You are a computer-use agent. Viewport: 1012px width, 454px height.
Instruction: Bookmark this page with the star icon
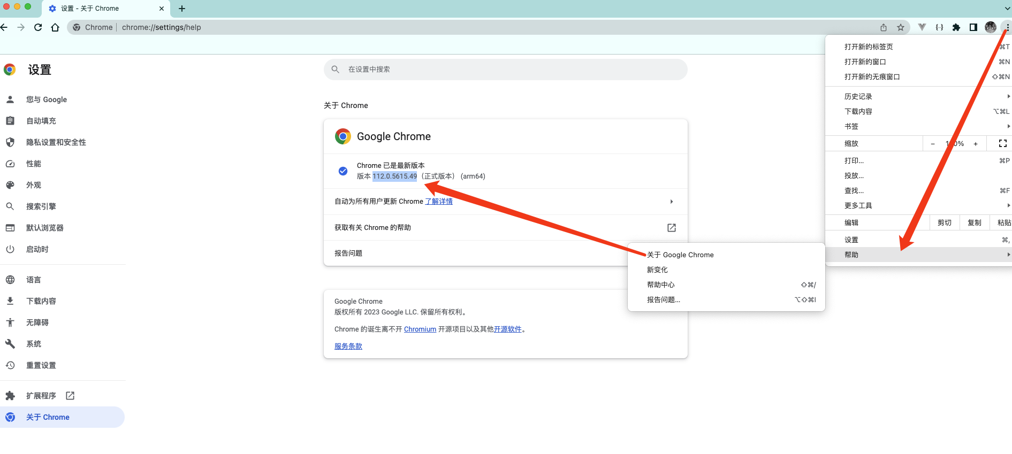click(x=901, y=27)
